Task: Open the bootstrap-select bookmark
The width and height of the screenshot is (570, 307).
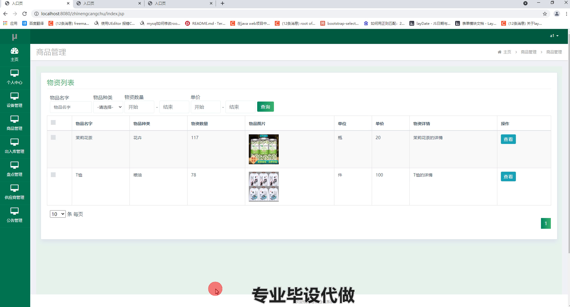Action: click(x=339, y=23)
